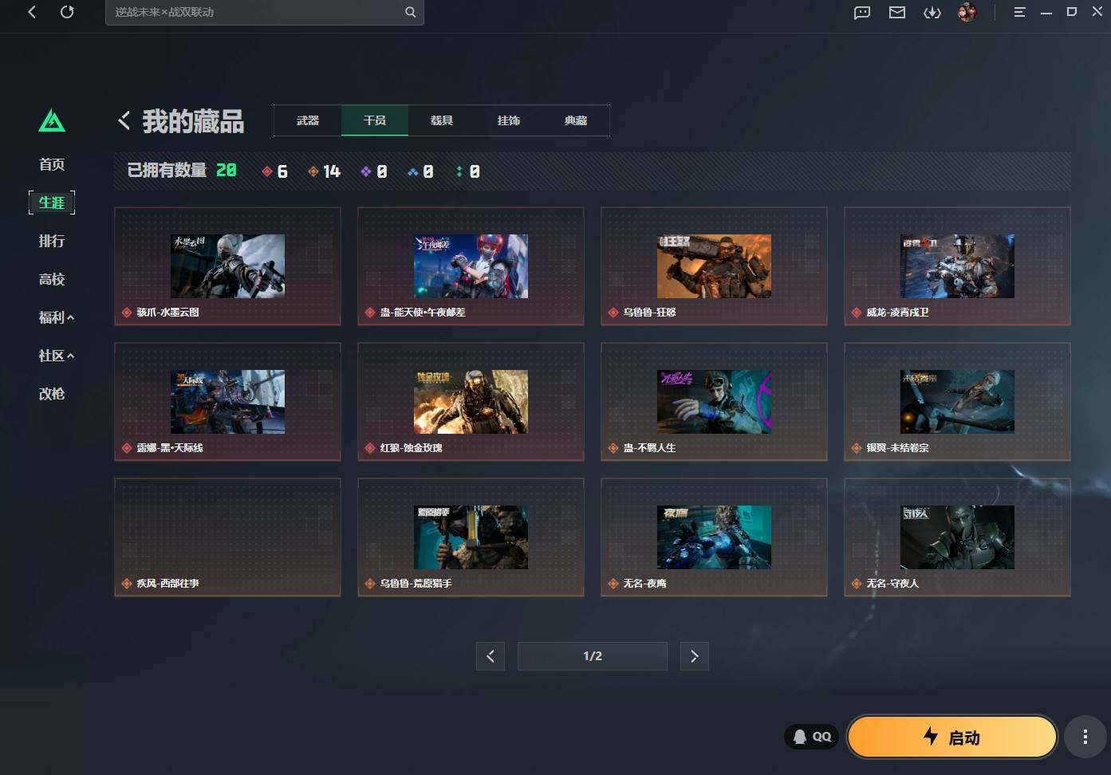The width and height of the screenshot is (1111, 775).
Task: Expand the 福利 sidebar menu
Action: pos(56,317)
